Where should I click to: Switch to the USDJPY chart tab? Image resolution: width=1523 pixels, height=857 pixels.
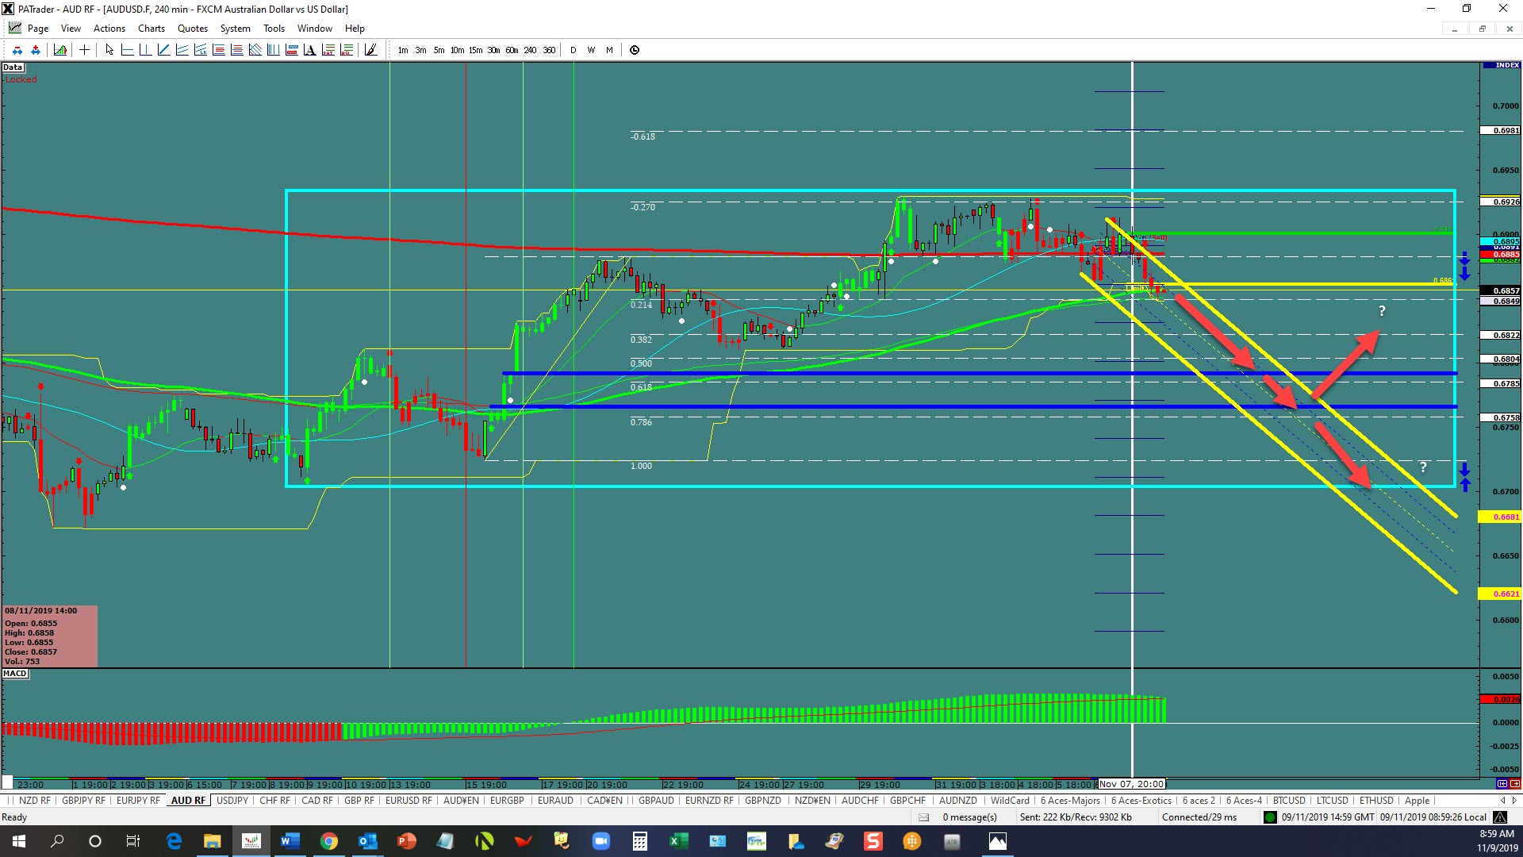(x=232, y=800)
